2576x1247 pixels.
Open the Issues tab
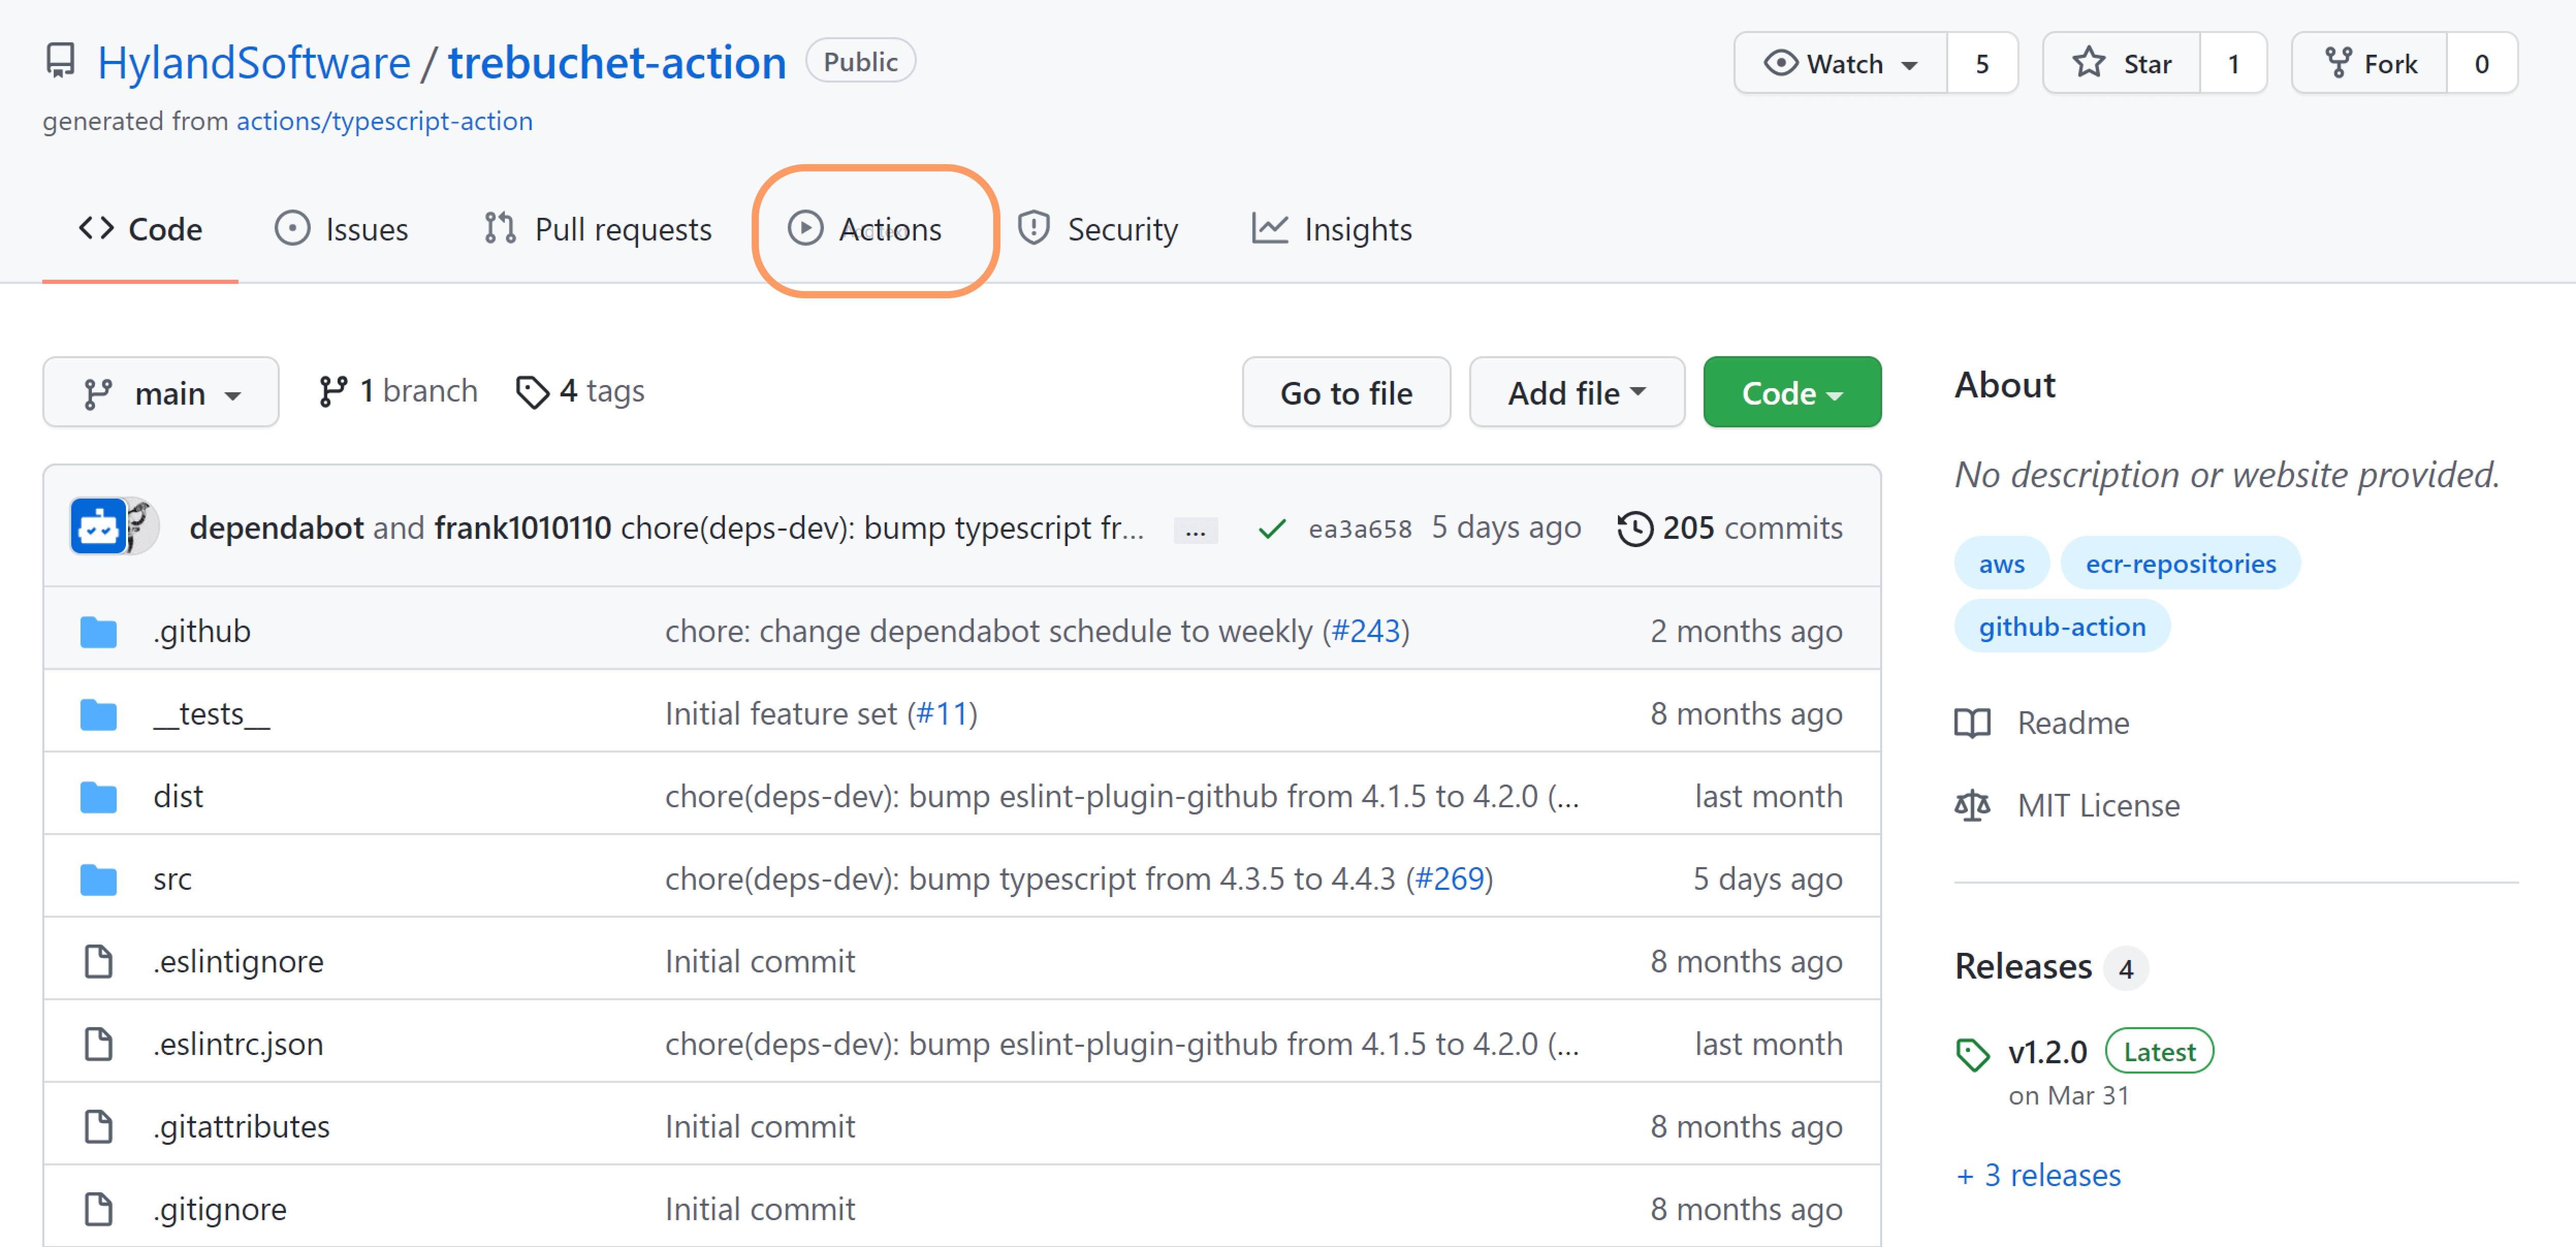click(x=342, y=229)
